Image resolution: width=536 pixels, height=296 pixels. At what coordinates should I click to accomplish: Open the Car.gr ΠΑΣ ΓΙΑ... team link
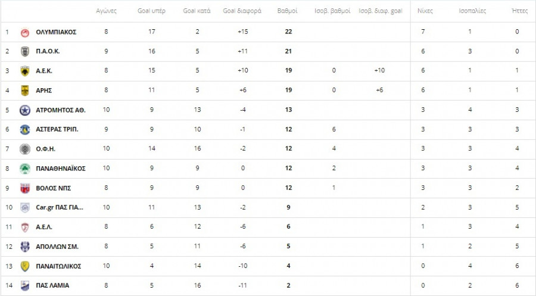(x=60, y=207)
